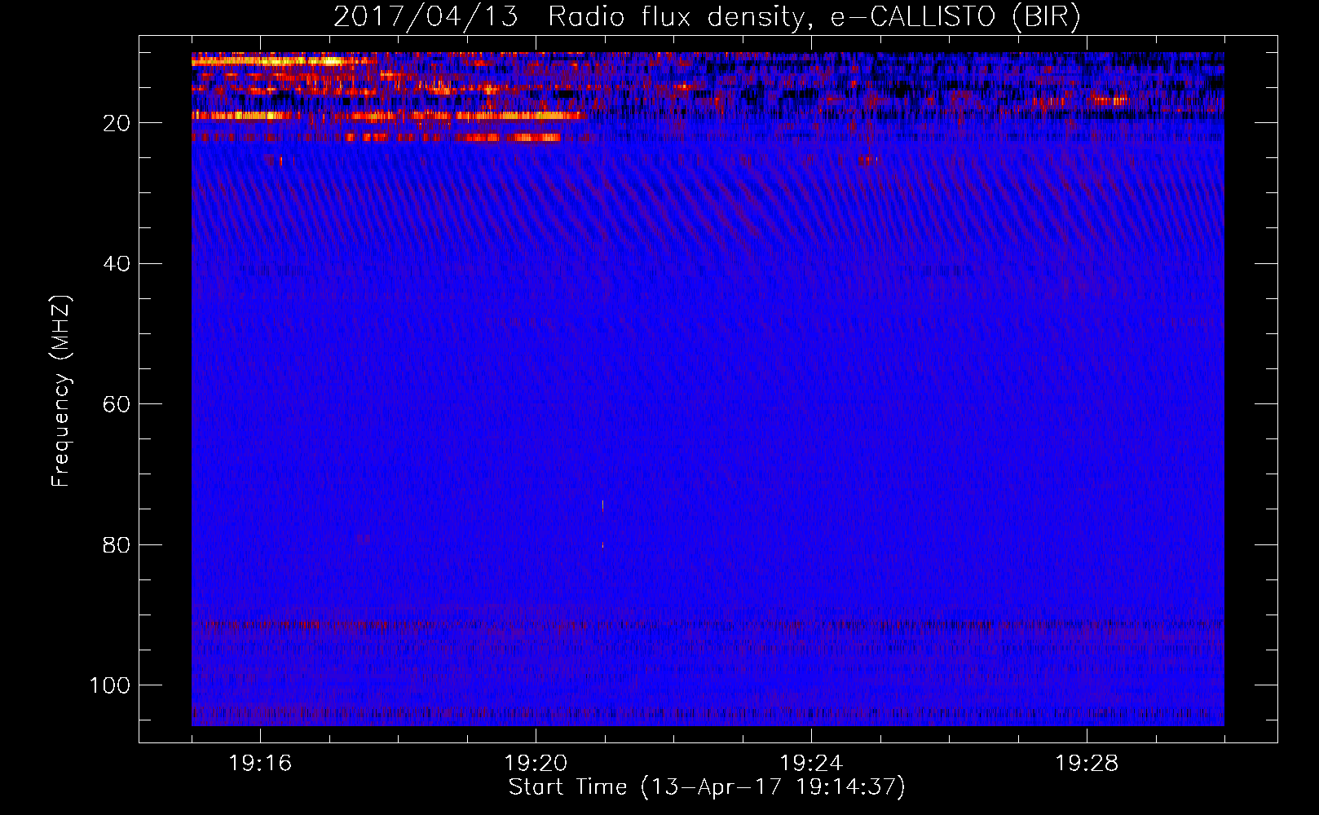Click the 19:20 time tick label
The height and width of the screenshot is (815, 1319).
tap(536, 763)
